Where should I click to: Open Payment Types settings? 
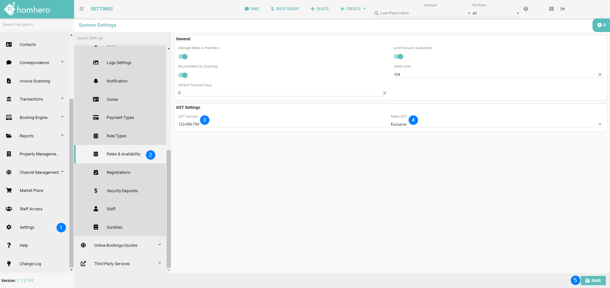click(x=120, y=118)
